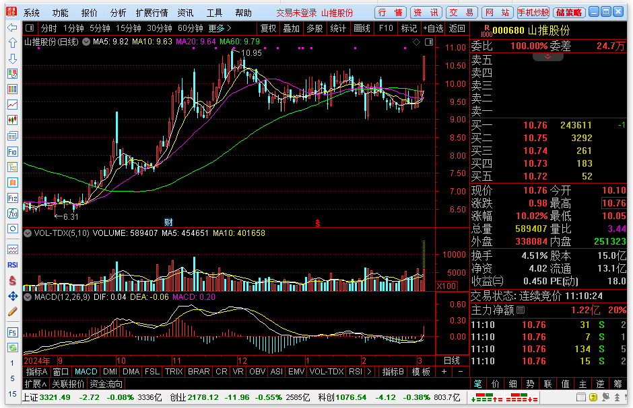This screenshot has width=633, height=408.
Task: Click the 交易 button in title bar
Action: pos(462,13)
